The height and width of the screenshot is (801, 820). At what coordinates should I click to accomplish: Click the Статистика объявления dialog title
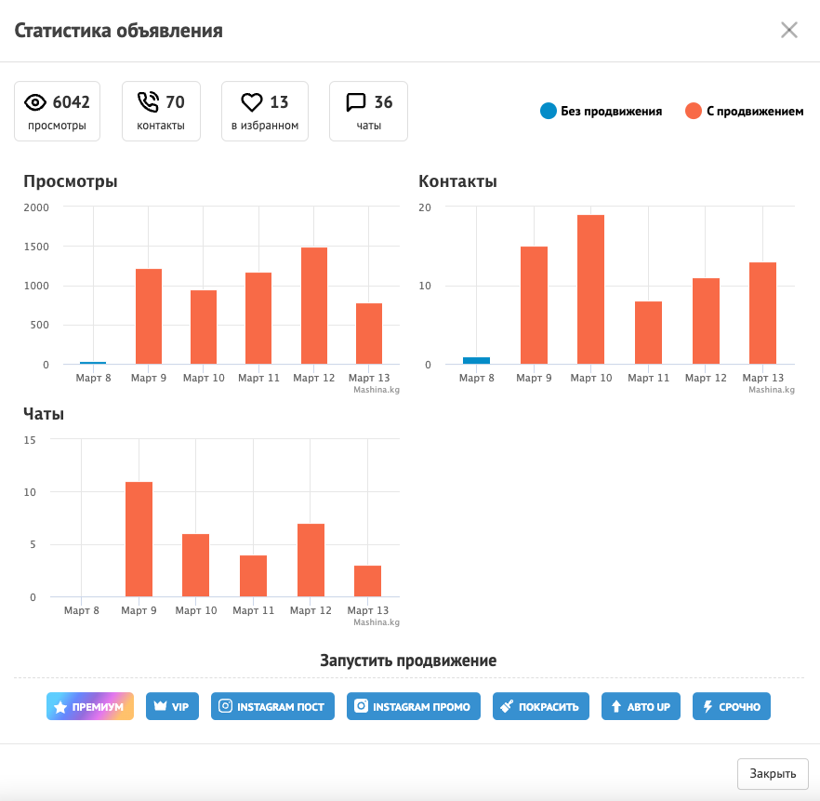119,31
